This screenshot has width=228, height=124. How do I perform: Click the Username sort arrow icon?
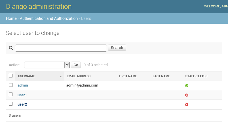coord(61,76)
